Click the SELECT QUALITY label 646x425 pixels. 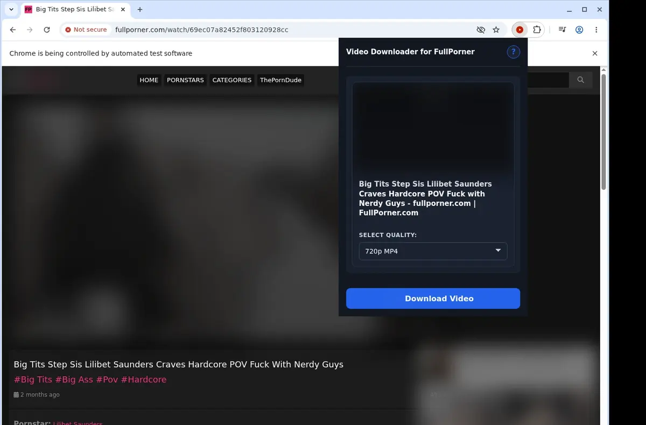tap(388, 235)
